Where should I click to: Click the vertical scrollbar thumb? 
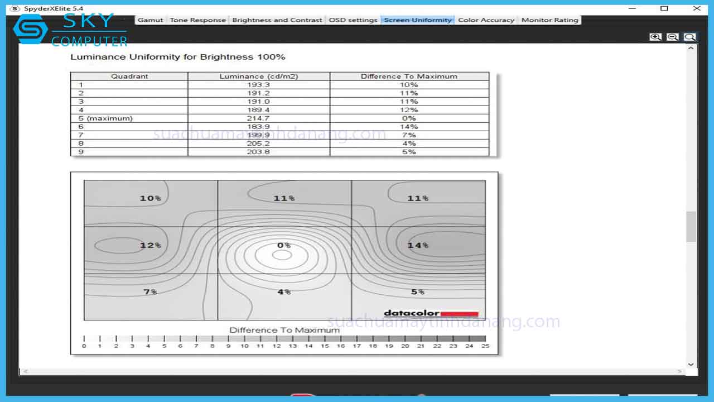click(691, 227)
